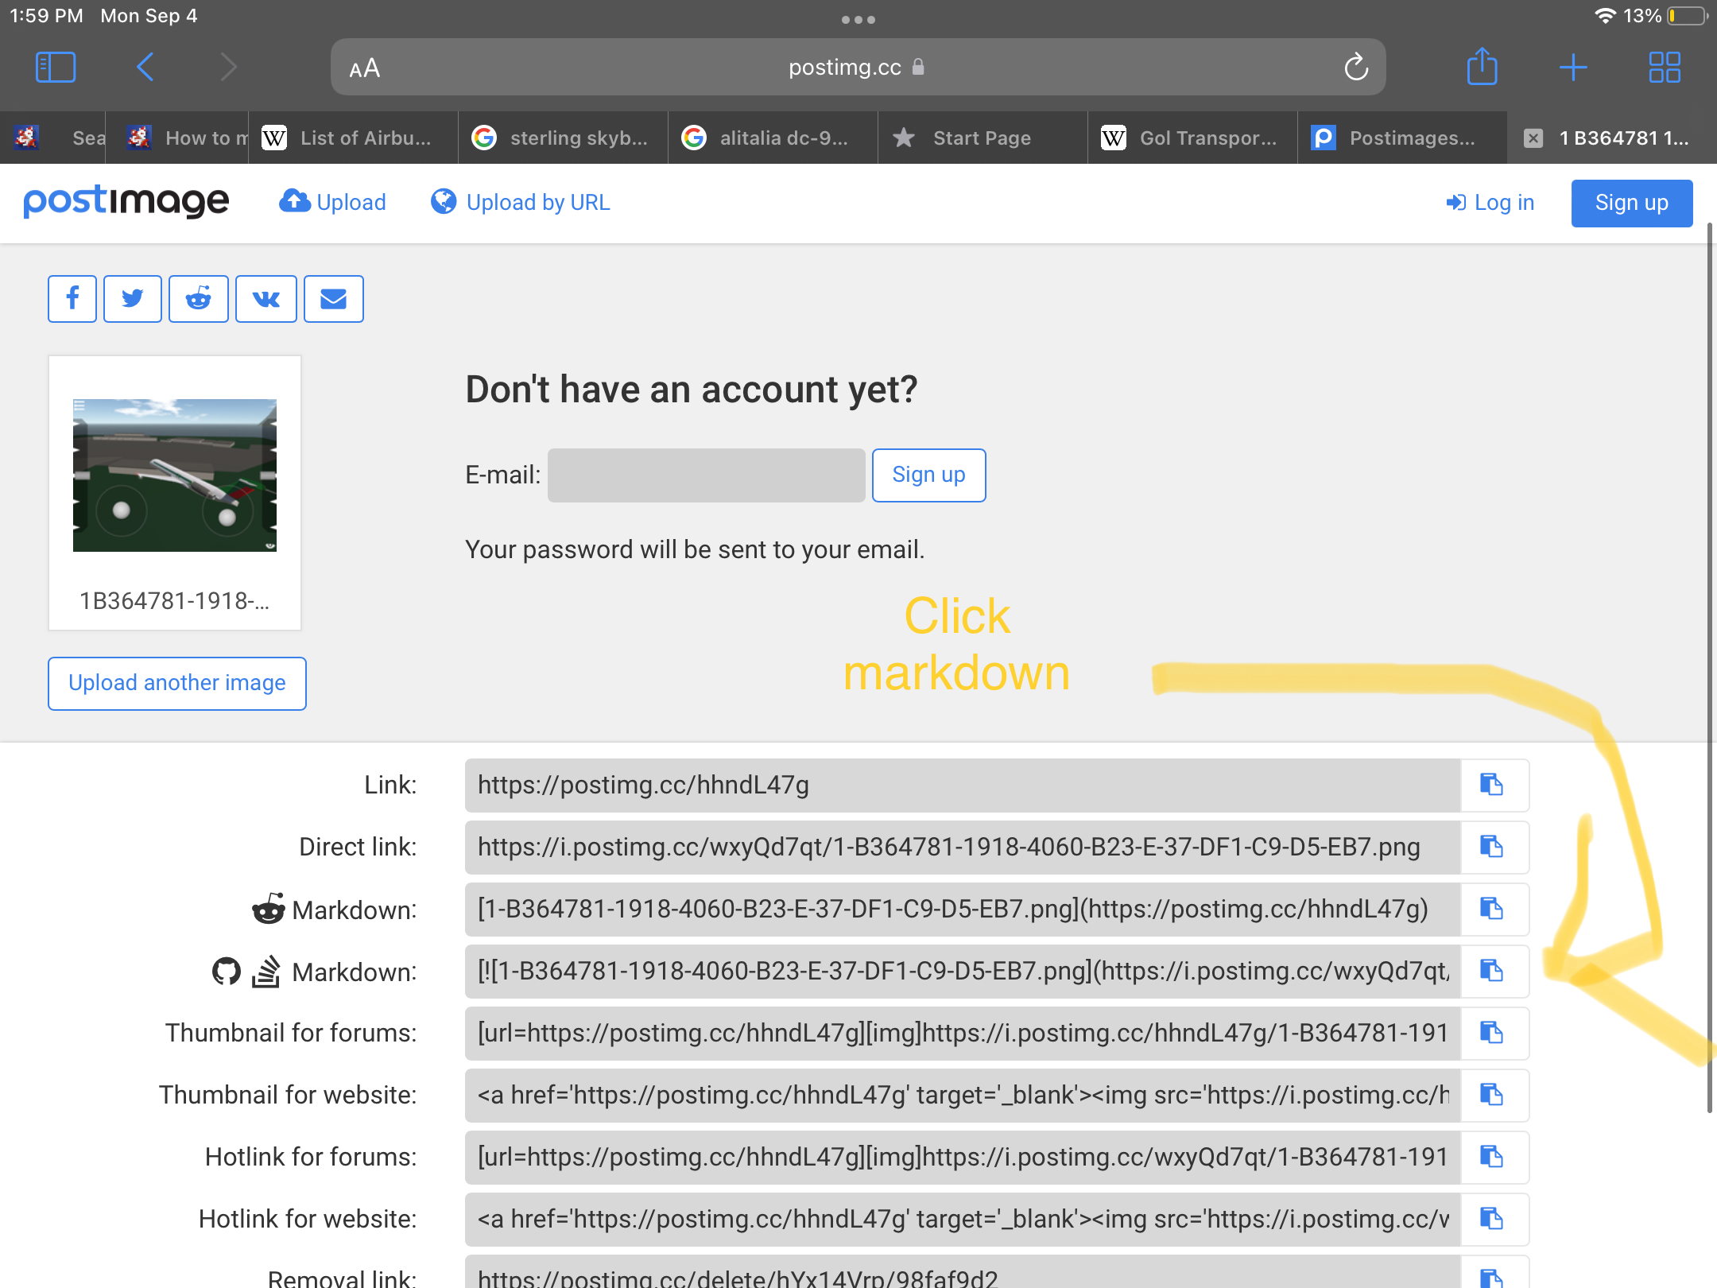Open the AA reader options menu
The height and width of the screenshot is (1288, 1717).
click(x=365, y=68)
